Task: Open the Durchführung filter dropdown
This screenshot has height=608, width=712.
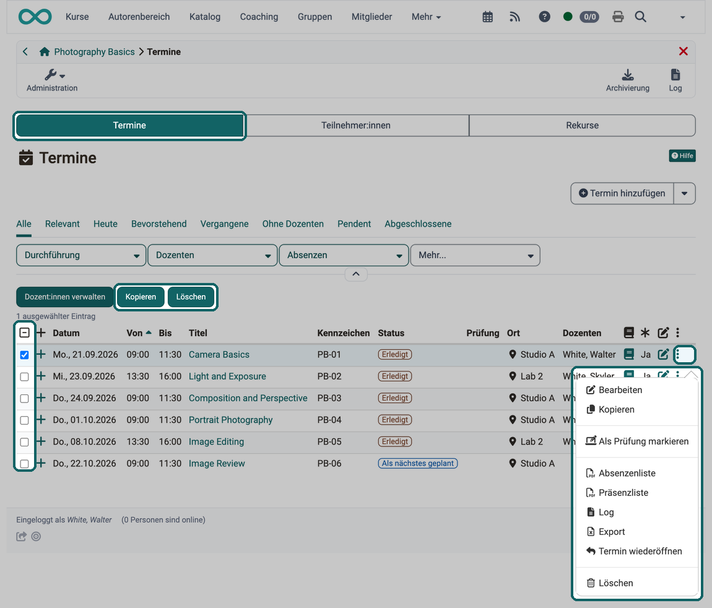Action: point(81,255)
